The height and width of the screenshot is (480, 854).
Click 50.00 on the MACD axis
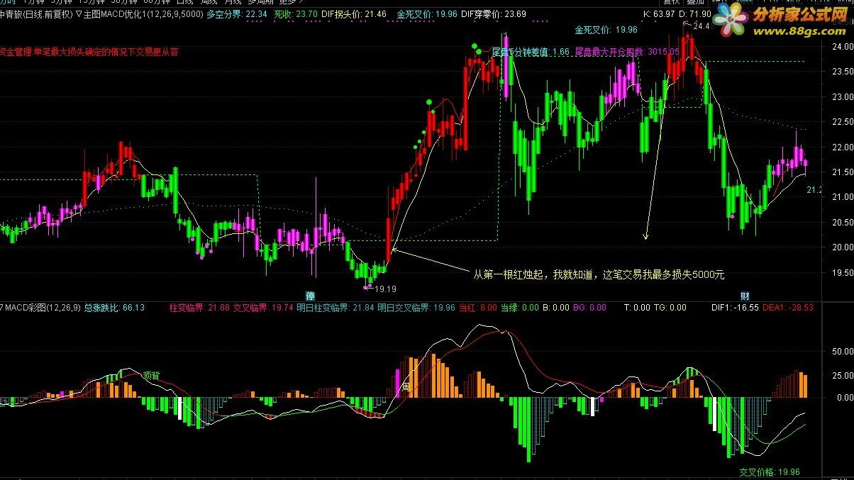842,351
